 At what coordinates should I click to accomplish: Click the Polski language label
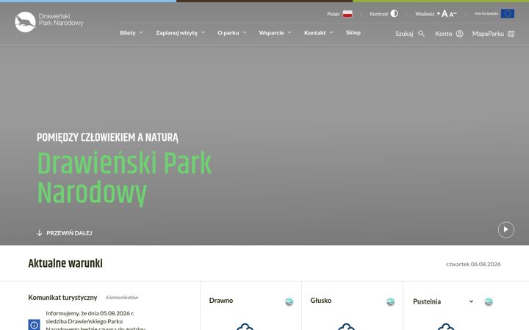(334, 14)
